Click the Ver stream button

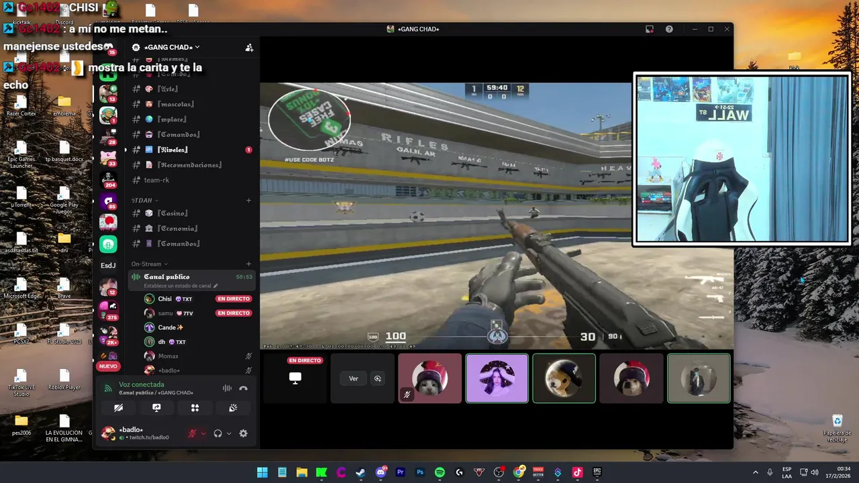[353, 378]
